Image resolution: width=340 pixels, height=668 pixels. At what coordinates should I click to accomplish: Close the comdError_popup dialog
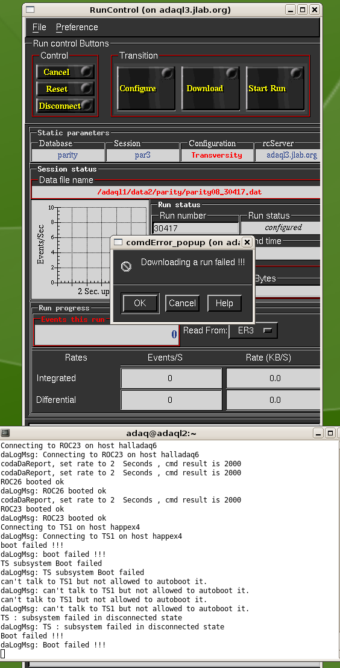247,242
